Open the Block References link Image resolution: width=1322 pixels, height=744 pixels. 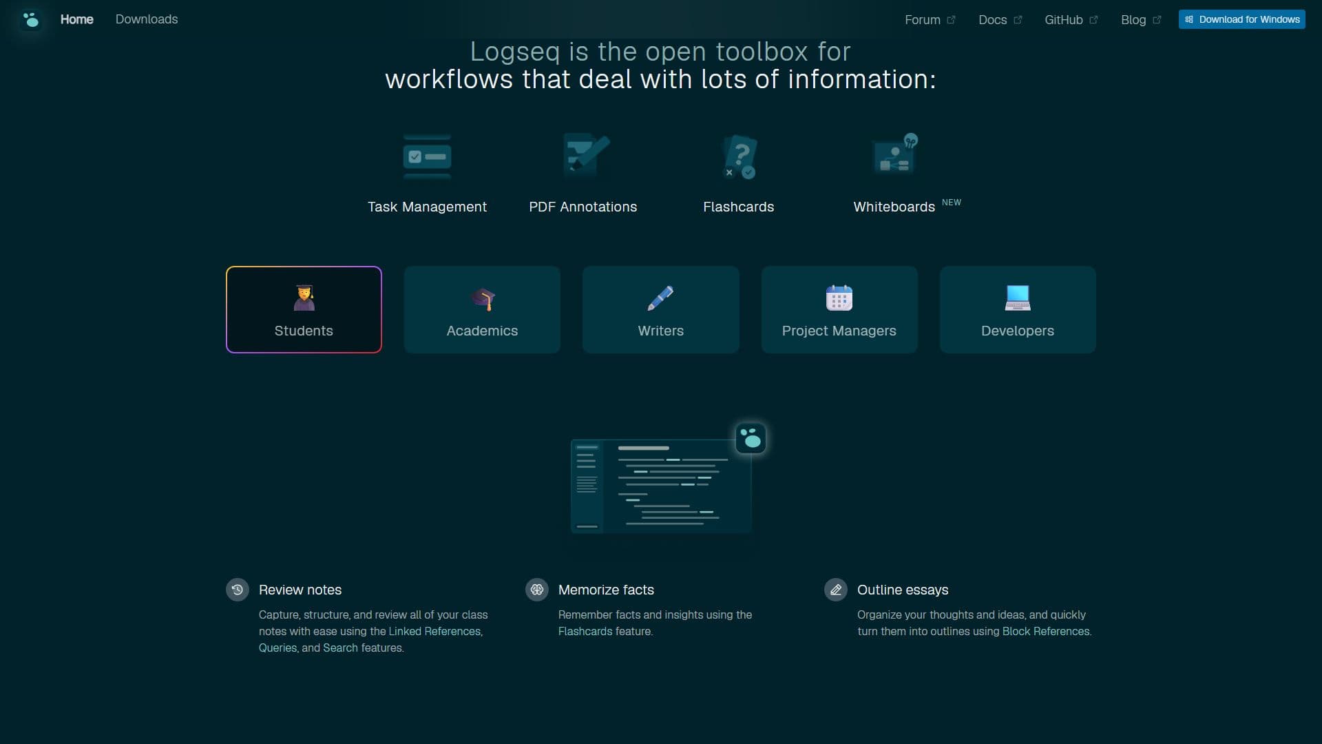(x=1046, y=631)
